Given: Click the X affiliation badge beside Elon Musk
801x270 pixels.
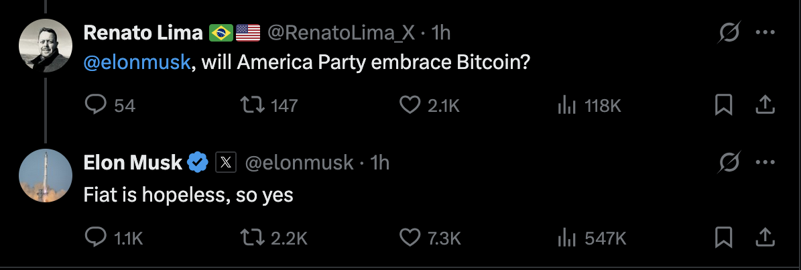Looking at the screenshot, I should tap(226, 162).
